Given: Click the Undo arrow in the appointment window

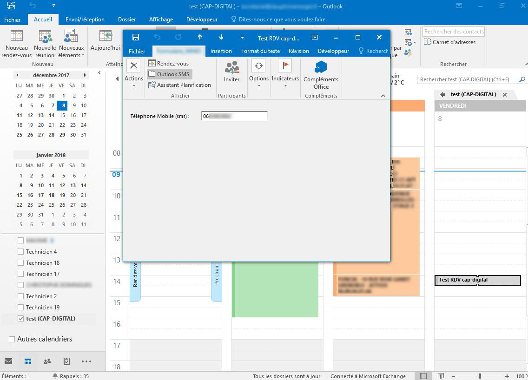Looking at the screenshot, I should (157, 37).
